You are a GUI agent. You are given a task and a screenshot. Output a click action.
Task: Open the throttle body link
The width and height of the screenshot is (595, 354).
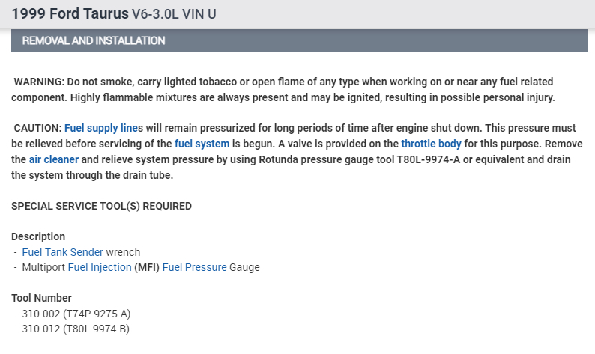431,144
